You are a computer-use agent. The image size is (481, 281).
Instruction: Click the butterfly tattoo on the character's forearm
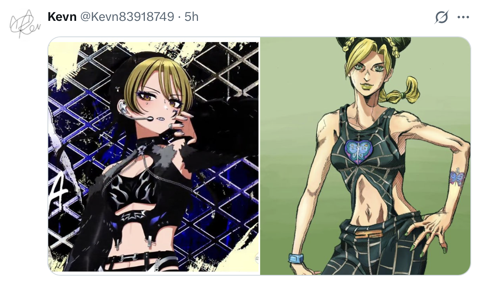(x=457, y=178)
